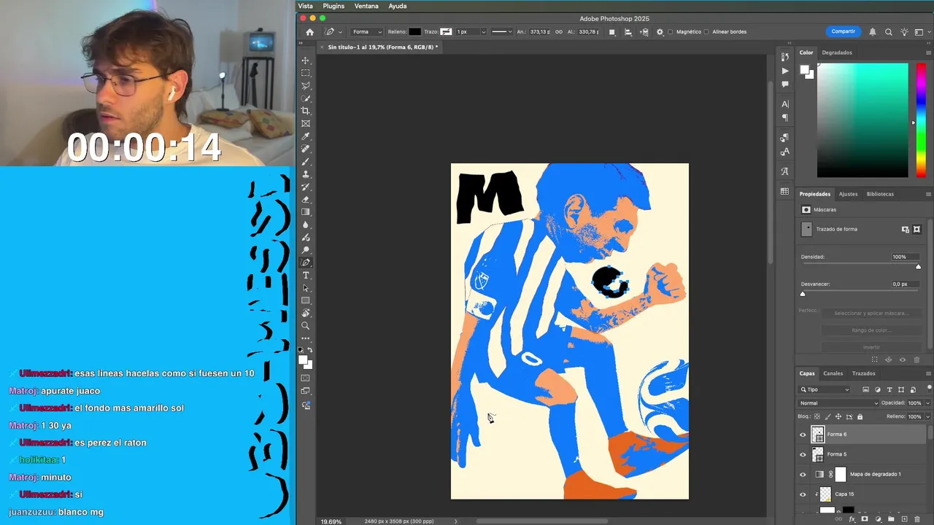Hide the Forma 6 layer
Image resolution: width=934 pixels, height=525 pixels.
[x=803, y=435]
